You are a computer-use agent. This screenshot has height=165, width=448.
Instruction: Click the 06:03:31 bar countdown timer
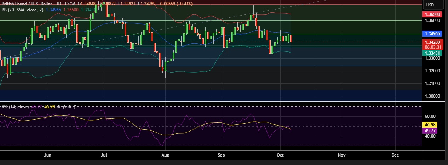[432, 47]
